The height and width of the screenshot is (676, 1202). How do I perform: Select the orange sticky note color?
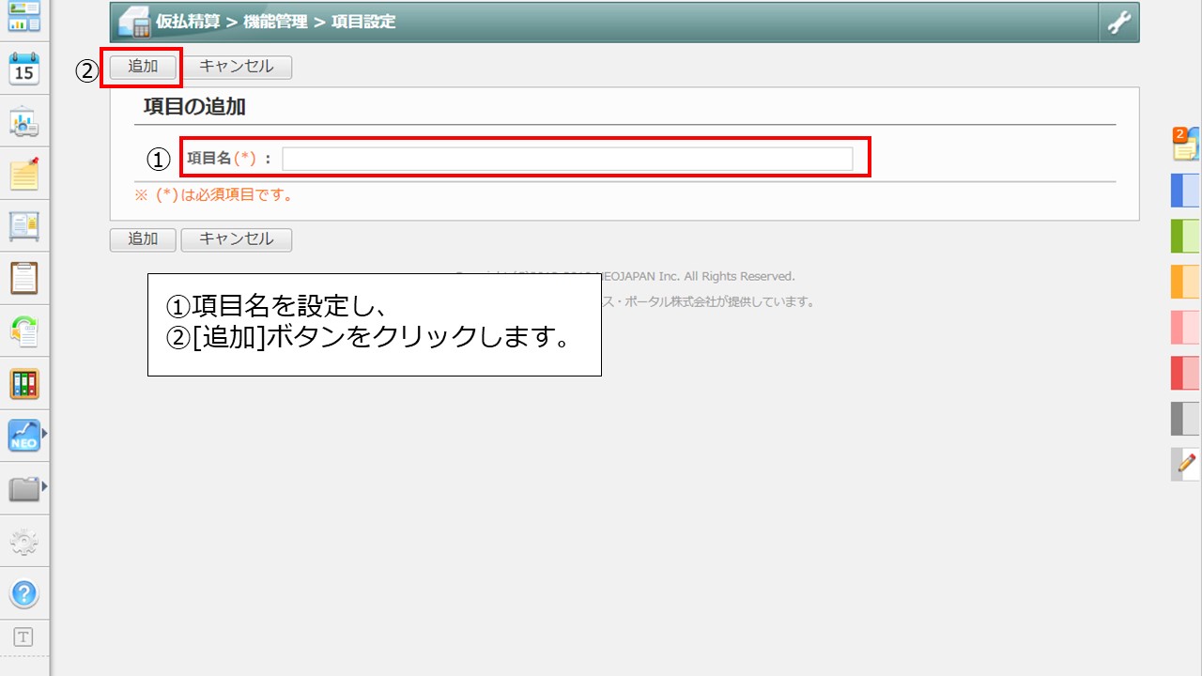pyautogui.click(x=1186, y=282)
